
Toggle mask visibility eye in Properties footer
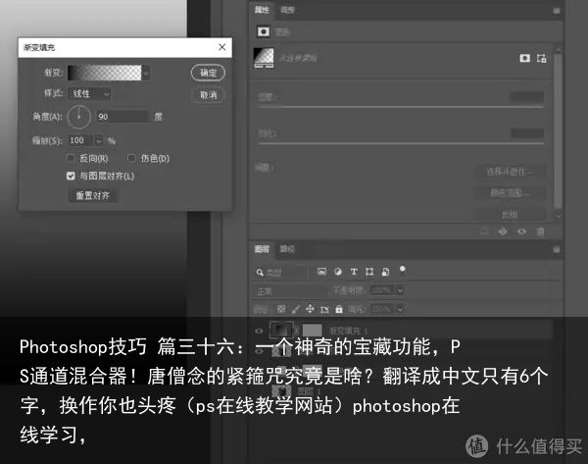(x=521, y=232)
